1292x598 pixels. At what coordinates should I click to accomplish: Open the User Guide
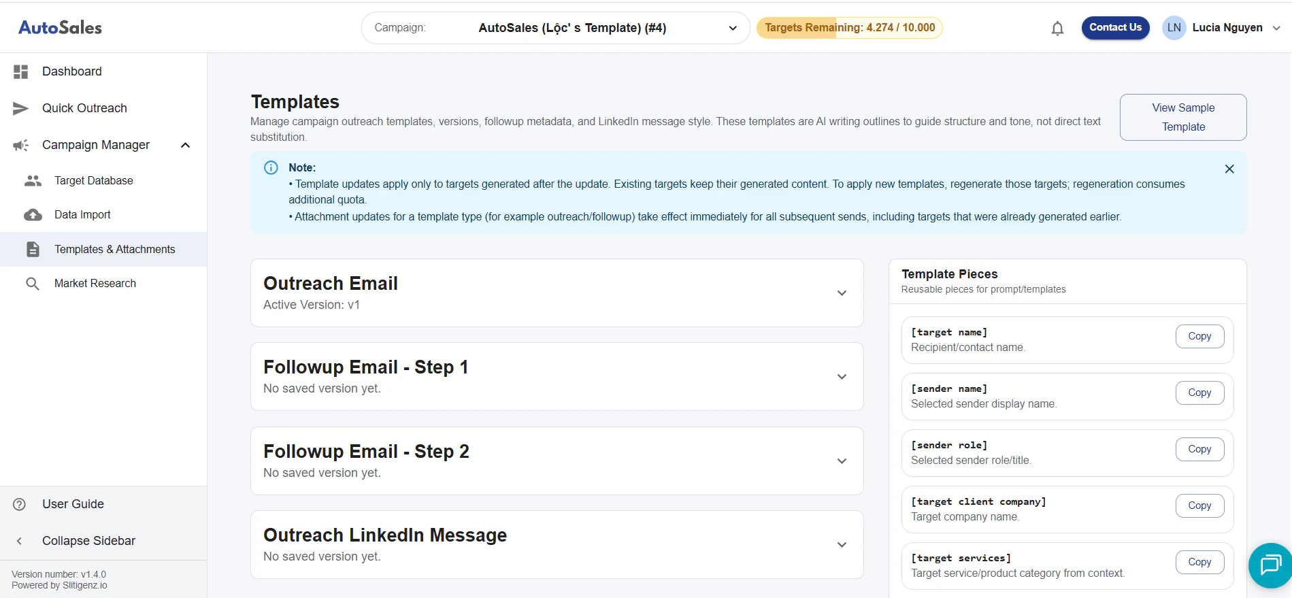click(103, 504)
